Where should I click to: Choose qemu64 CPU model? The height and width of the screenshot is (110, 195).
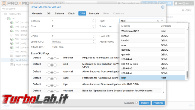point(152,55)
